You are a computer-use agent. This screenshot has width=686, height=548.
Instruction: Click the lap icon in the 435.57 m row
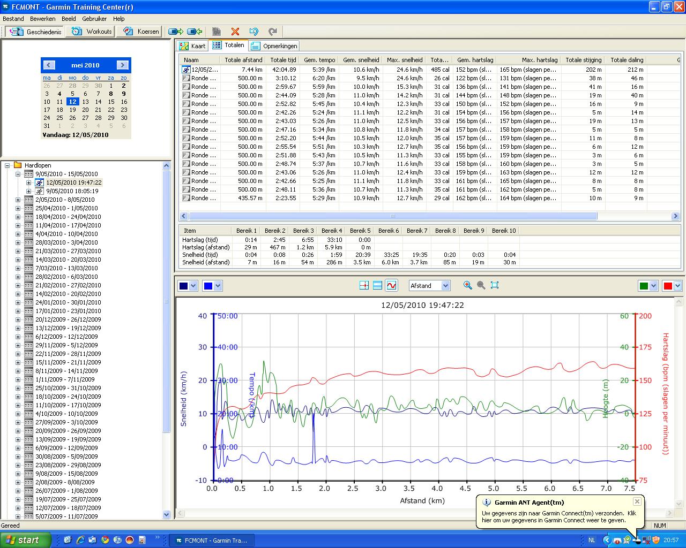[186, 198]
